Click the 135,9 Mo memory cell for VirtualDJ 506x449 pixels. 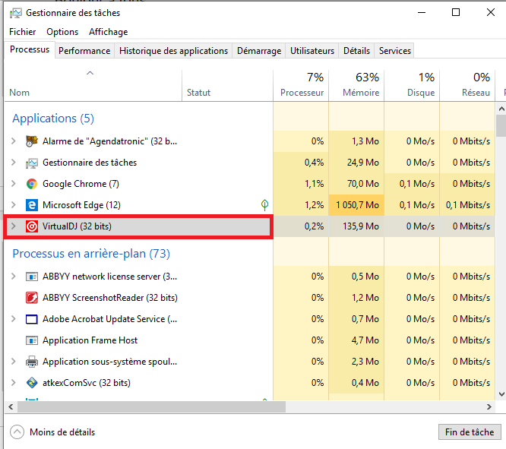click(356, 226)
